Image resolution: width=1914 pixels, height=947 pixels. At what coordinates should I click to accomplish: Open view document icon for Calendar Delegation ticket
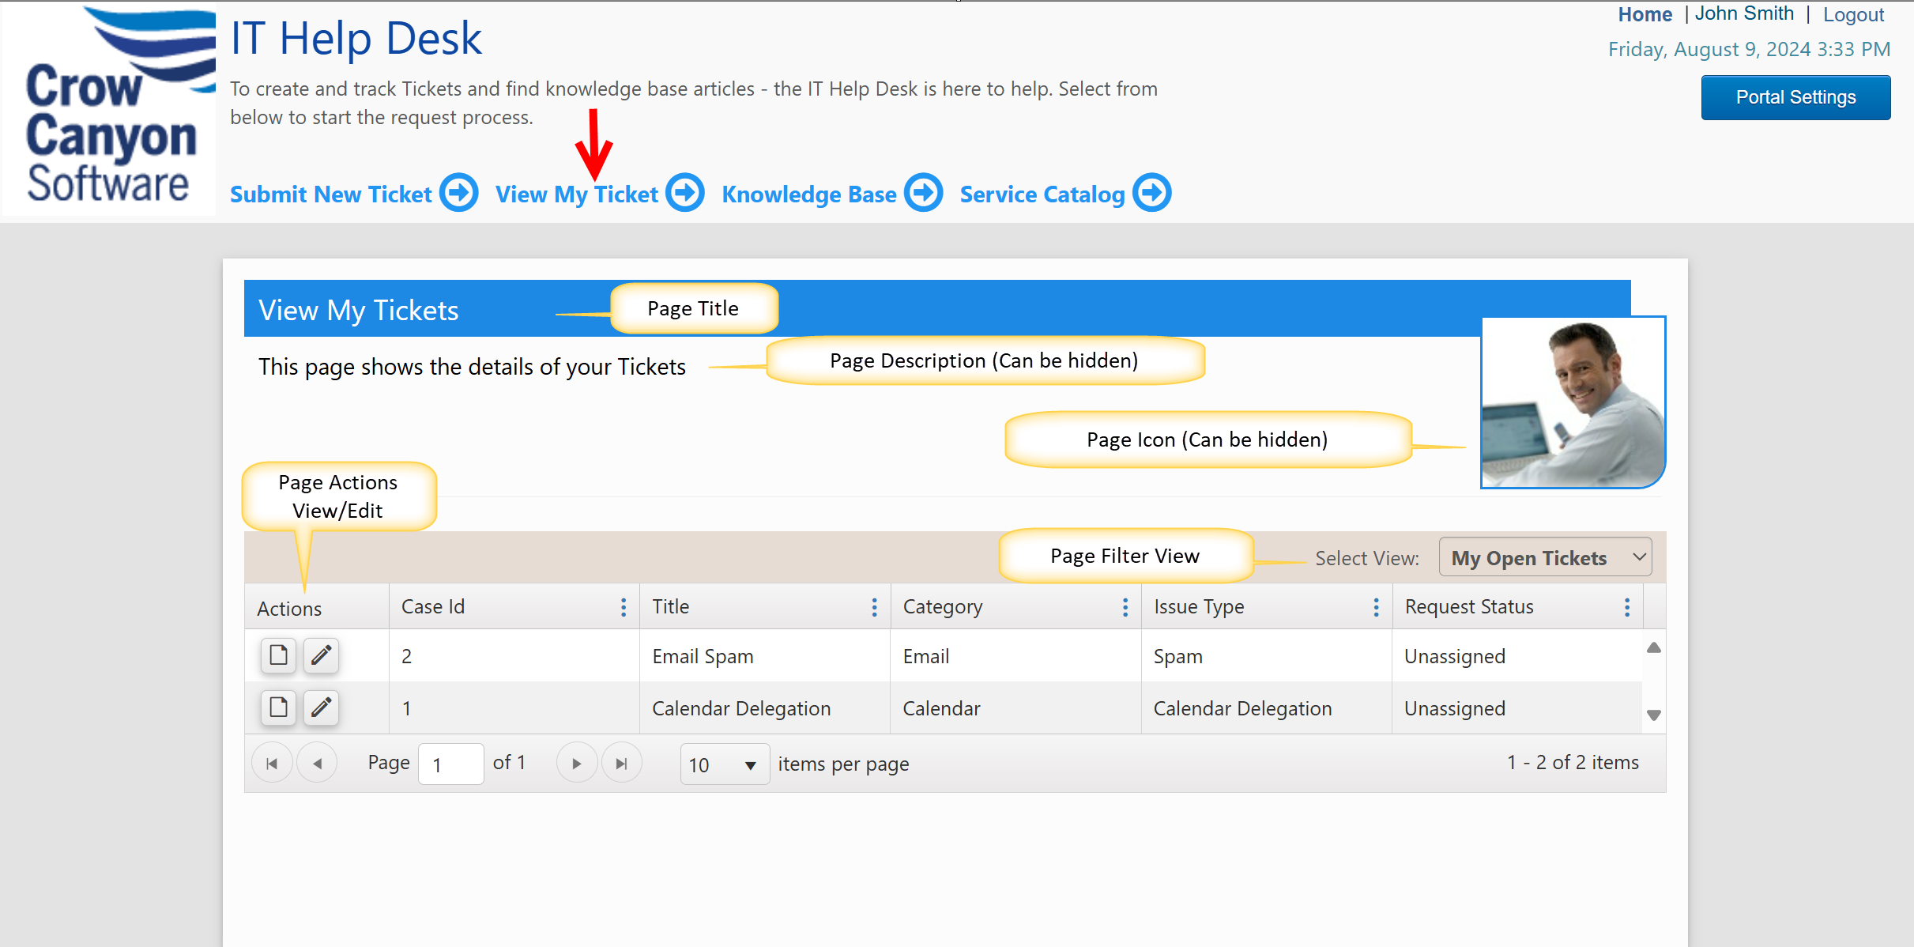click(278, 707)
